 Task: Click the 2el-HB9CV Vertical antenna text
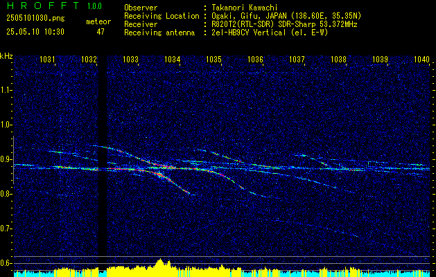pyautogui.click(x=270, y=33)
